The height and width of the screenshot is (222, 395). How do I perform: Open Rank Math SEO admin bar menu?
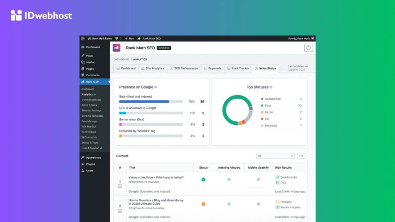point(149,39)
